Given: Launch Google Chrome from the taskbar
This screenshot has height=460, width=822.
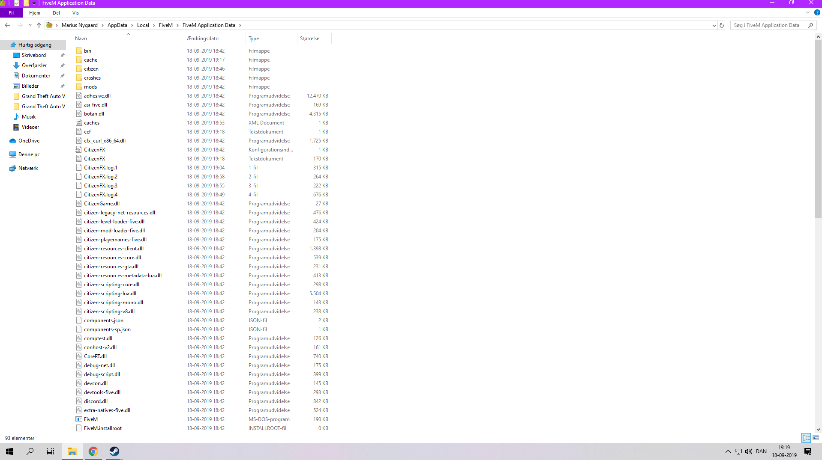Looking at the screenshot, I should 93,451.
